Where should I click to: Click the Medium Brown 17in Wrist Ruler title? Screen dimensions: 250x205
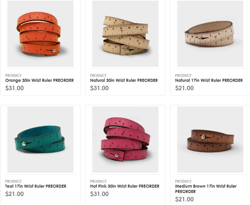[206, 189]
